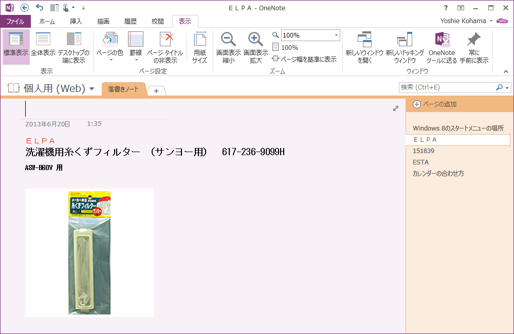514x334 pixels.
Task: Choose デスクトップの端に表示 dock view
Action: pos(74,47)
